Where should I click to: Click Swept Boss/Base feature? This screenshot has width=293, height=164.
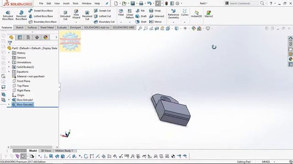tap(41, 11)
